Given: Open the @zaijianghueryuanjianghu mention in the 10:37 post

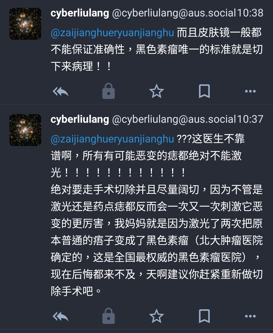Looking at the screenshot, I should coord(112,139).
